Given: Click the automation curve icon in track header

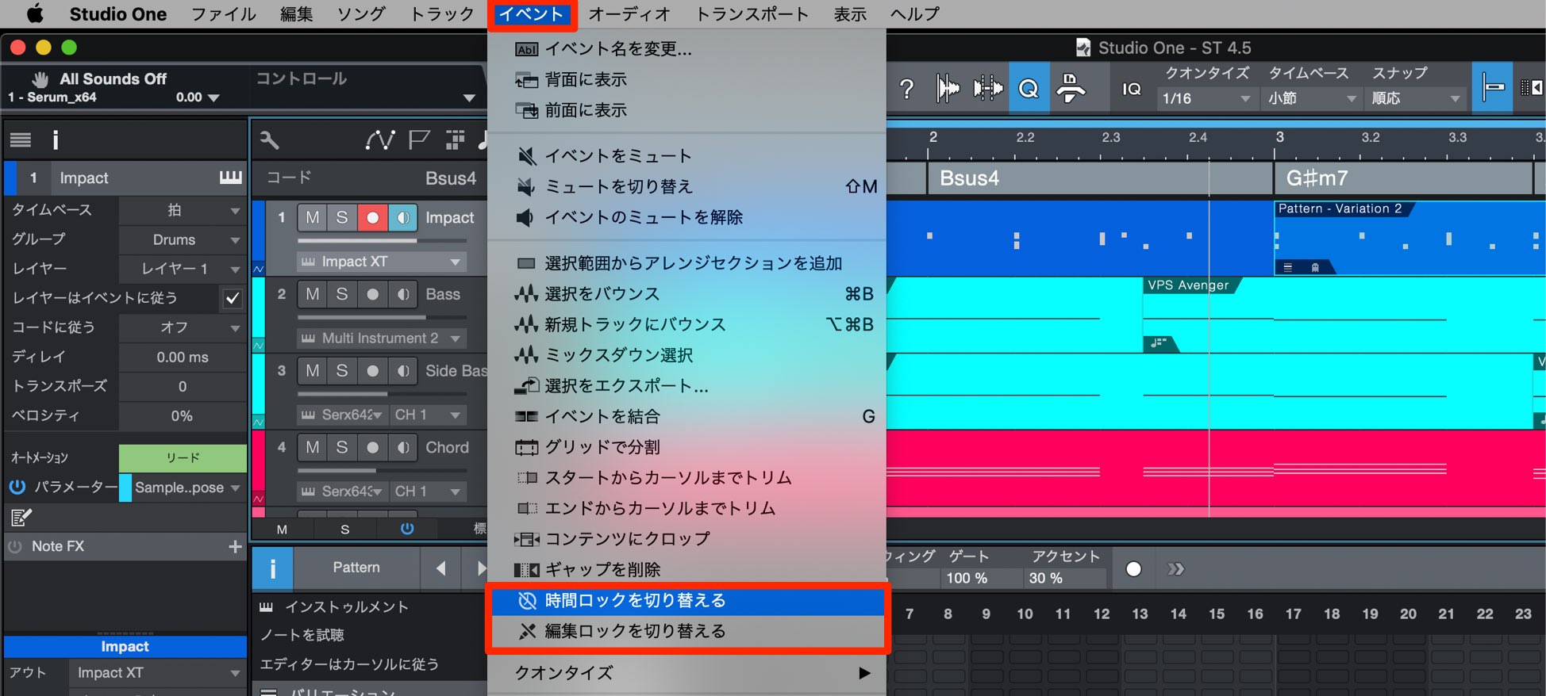Looking at the screenshot, I should 379,140.
